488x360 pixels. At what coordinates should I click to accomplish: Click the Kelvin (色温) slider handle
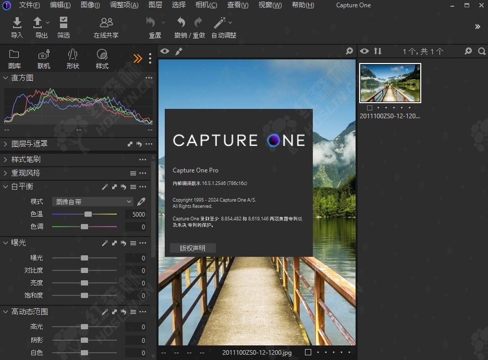[88, 214]
